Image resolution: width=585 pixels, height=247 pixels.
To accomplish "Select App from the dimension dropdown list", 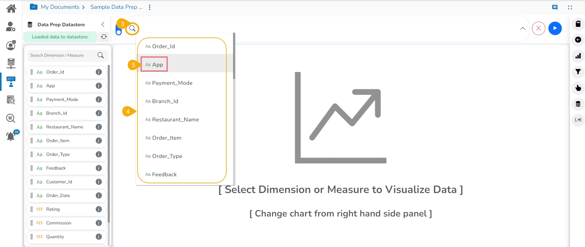I will point(154,65).
